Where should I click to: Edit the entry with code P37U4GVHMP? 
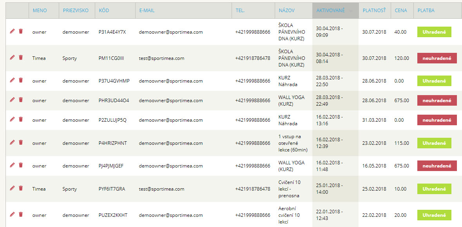point(12,80)
